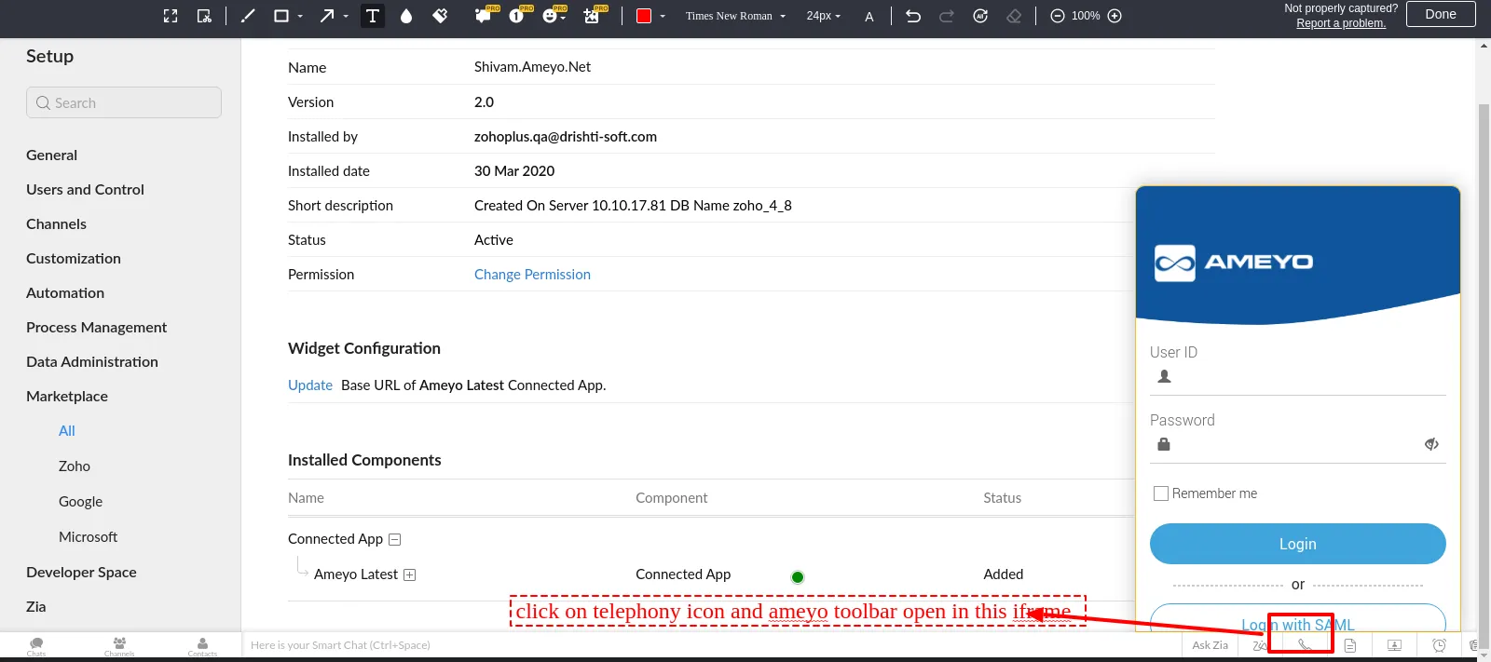Image resolution: width=1491 pixels, height=662 pixels.
Task: Click the text style A icon
Action: [869, 17]
